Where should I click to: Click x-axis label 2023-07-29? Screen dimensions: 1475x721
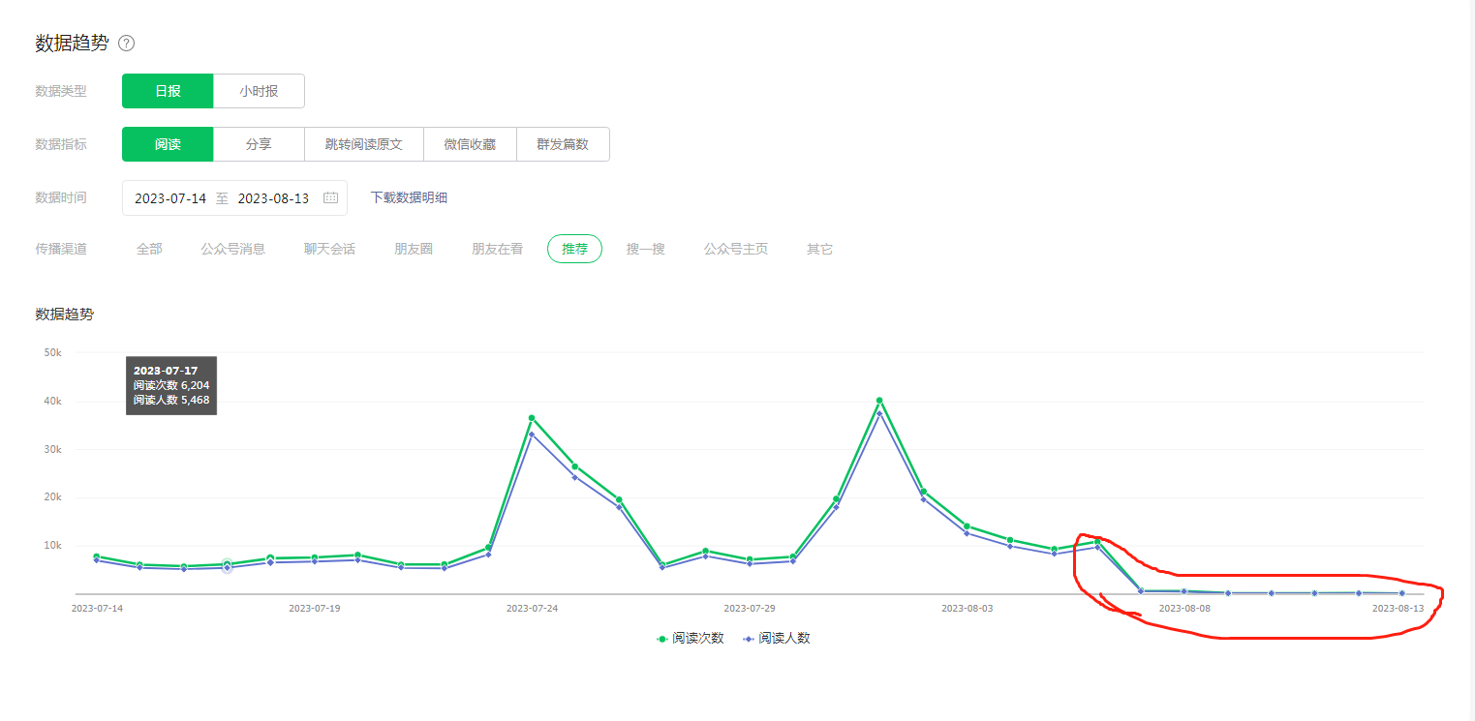click(x=750, y=608)
